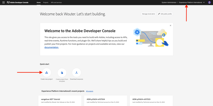
Task: Open the user avatar menu
Action: (209, 3)
